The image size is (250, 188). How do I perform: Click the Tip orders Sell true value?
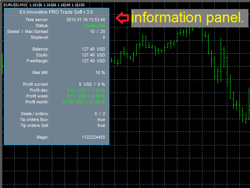[x=101, y=125]
